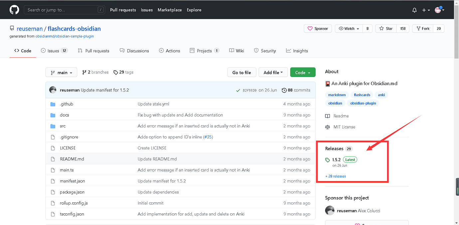Click the file icon beside README.md

click(x=53, y=159)
